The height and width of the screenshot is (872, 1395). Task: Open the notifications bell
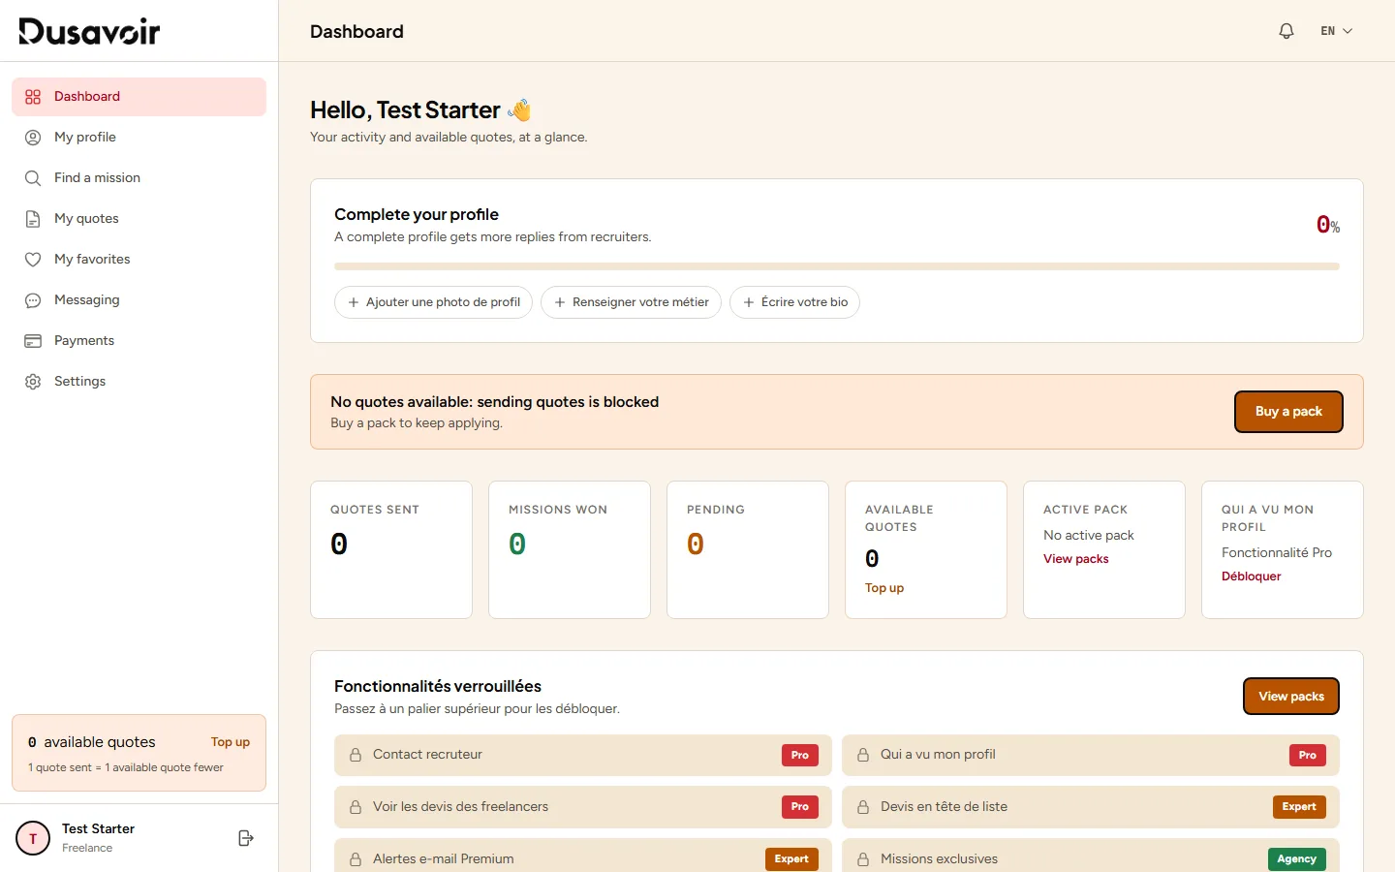point(1286,31)
